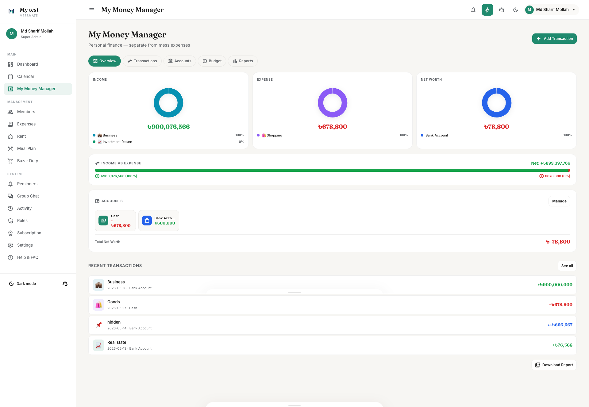Open Dashboard from the sidebar
Screen dimensions: 589x407
coord(38,64)
